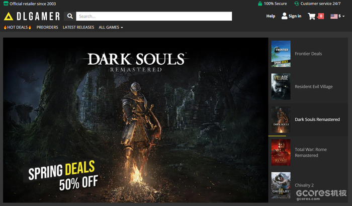This screenshot has width=352, height=206.
Task: Open the shopping cart icon
Action: click(312, 16)
